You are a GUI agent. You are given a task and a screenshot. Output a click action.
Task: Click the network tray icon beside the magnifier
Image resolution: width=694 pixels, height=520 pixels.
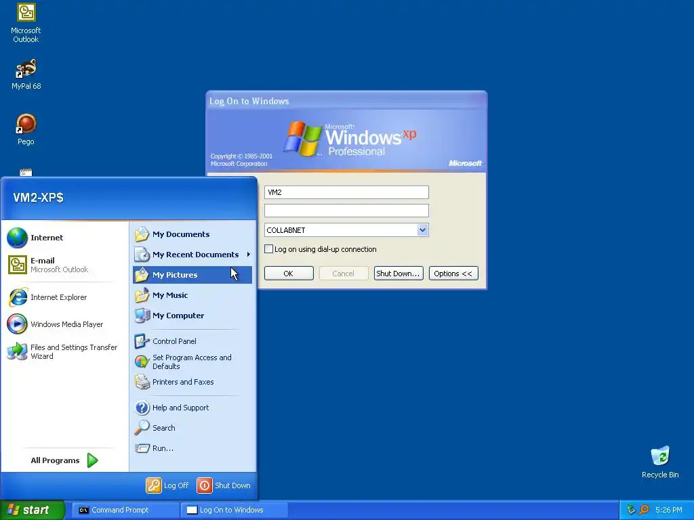coord(631,510)
